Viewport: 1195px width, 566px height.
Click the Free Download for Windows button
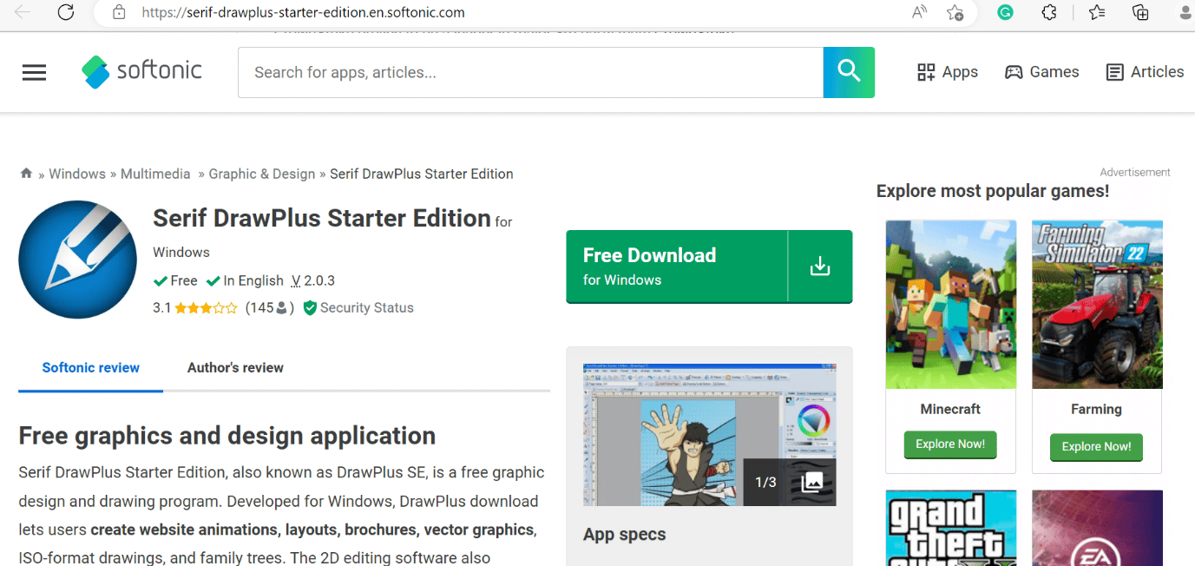[x=709, y=267]
